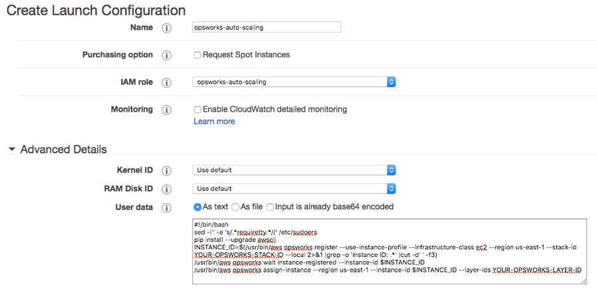Enable Request Spot Instances checkbox

coord(197,55)
